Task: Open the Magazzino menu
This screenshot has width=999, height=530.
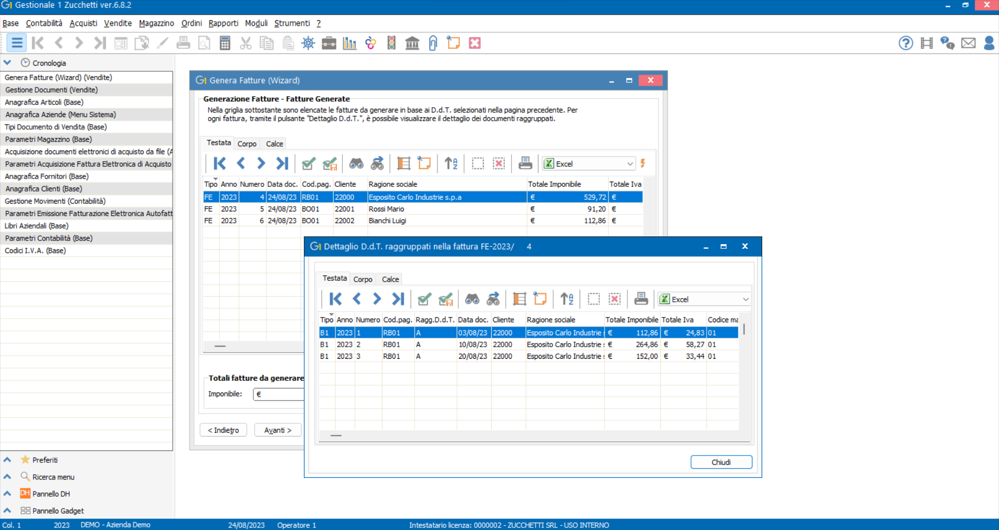Action: click(156, 23)
